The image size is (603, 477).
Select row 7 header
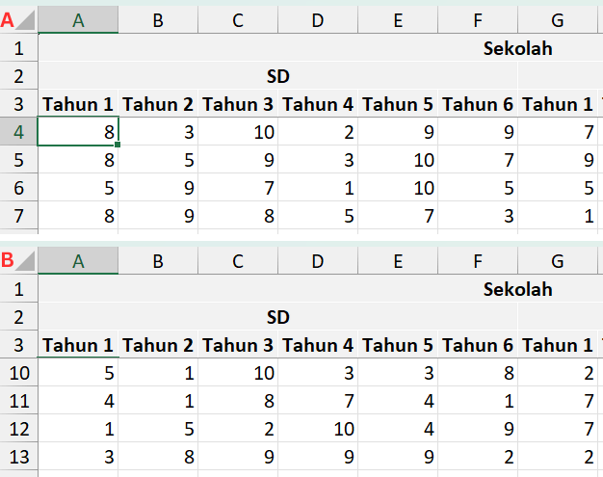click(x=18, y=216)
